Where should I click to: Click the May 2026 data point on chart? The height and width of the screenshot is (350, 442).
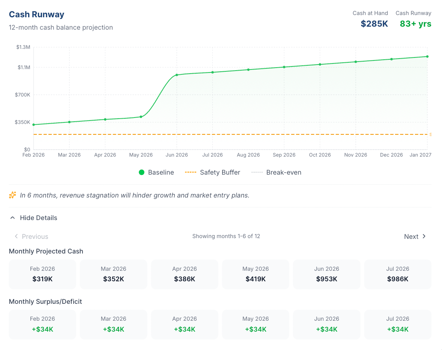141,117
